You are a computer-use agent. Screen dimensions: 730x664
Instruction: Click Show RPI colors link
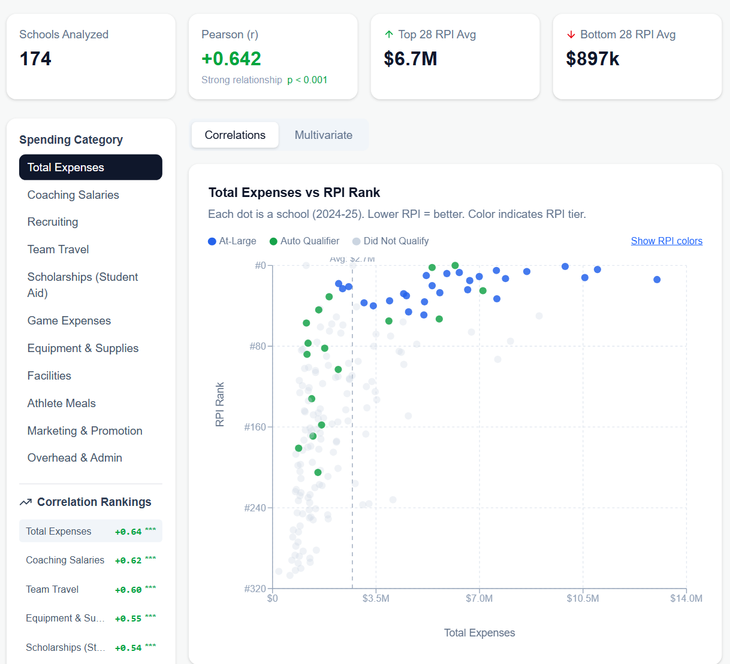click(666, 241)
